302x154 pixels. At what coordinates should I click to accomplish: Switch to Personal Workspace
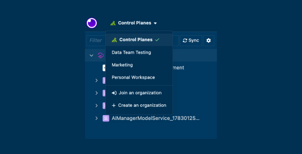tap(139, 78)
